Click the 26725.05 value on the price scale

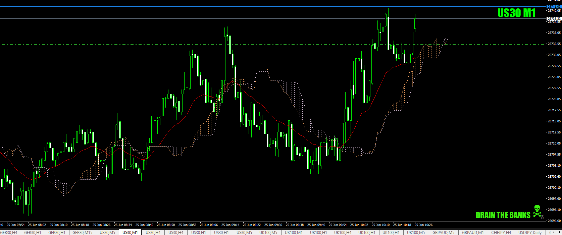(x=554, y=77)
